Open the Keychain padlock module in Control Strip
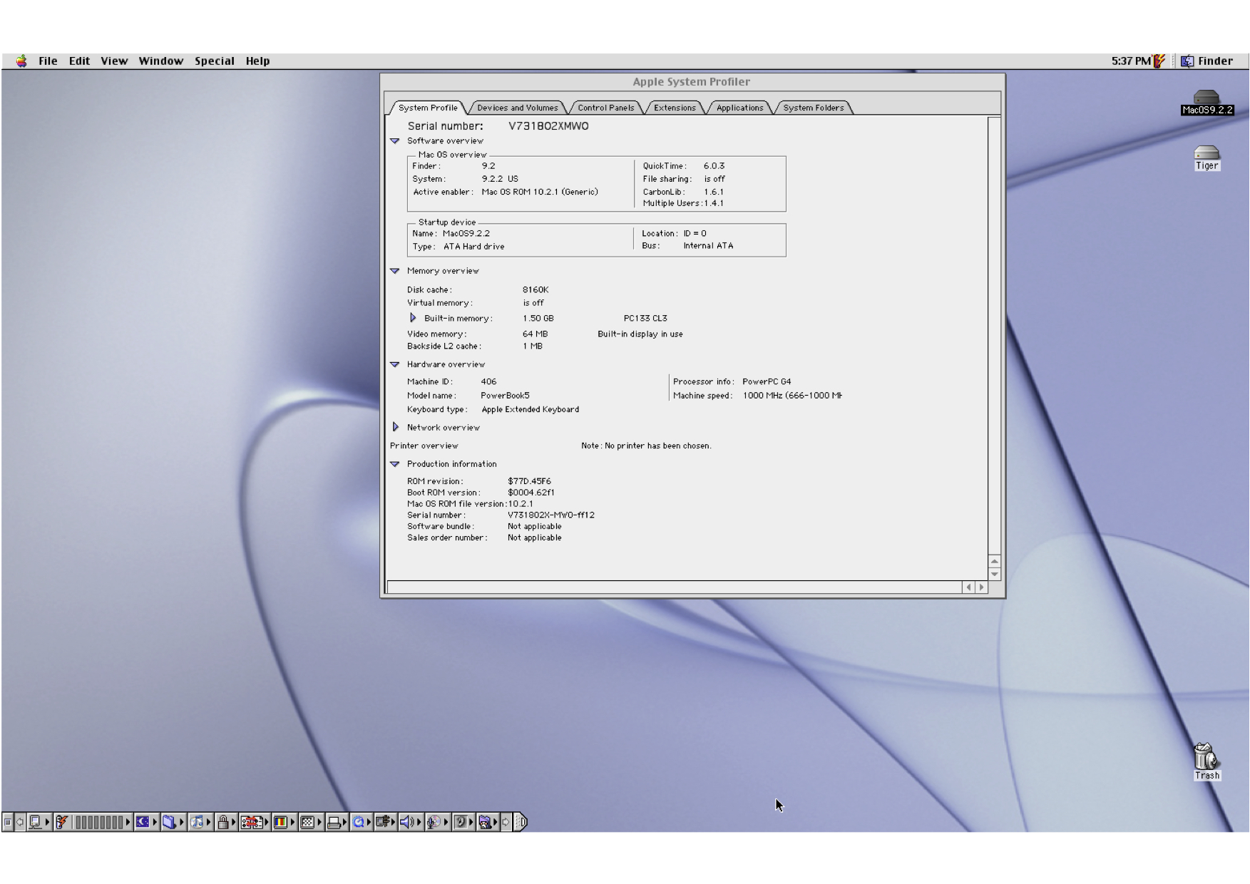Image resolution: width=1250 pixels, height=884 pixels. pos(227,822)
